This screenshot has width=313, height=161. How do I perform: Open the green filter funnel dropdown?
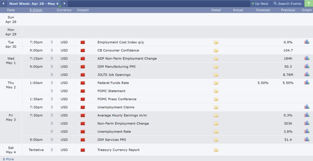point(309,4)
